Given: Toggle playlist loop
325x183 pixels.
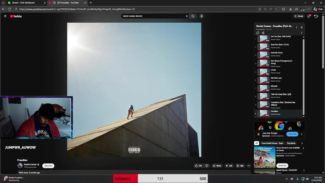Looking at the screenshot, I should (258, 33).
